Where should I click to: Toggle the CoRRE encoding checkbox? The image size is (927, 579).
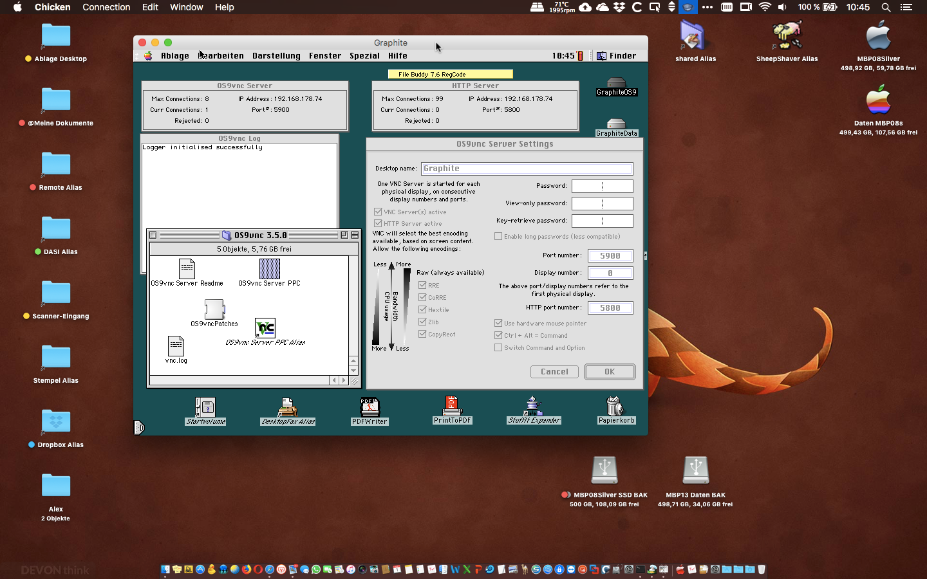(422, 297)
